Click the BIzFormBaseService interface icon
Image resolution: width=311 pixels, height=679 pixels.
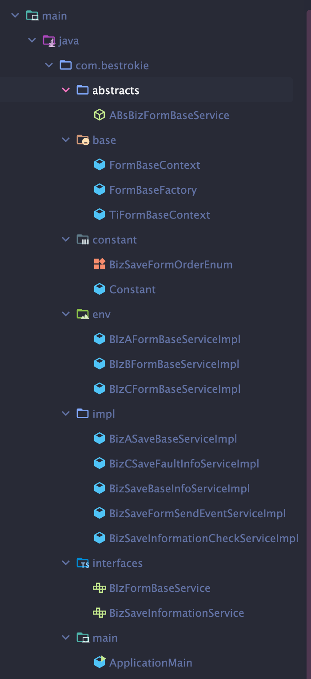point(100,588)
